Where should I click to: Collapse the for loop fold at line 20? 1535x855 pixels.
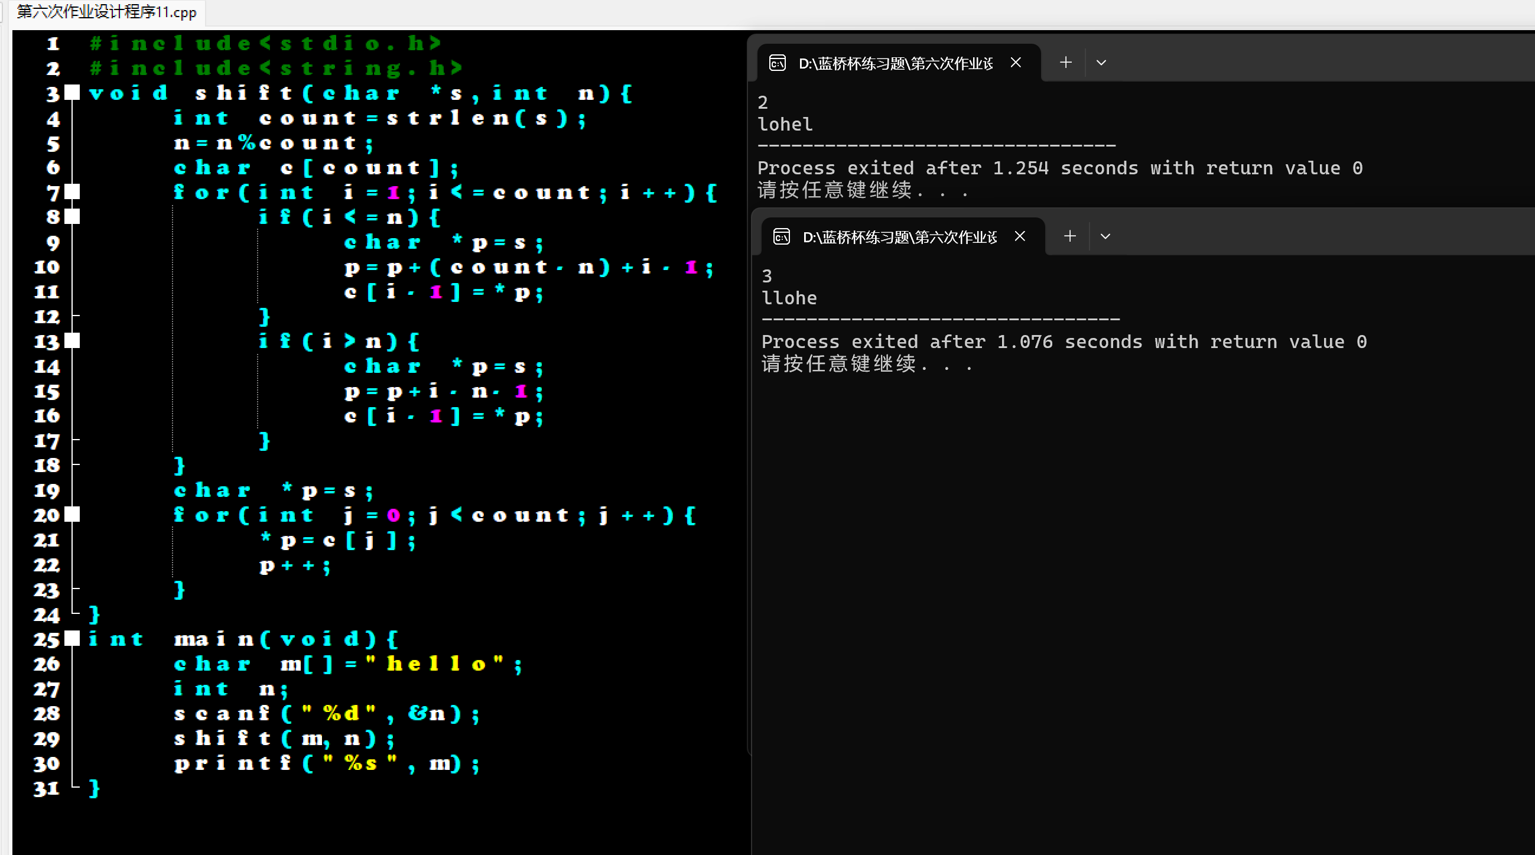click(x=72, y=515)
